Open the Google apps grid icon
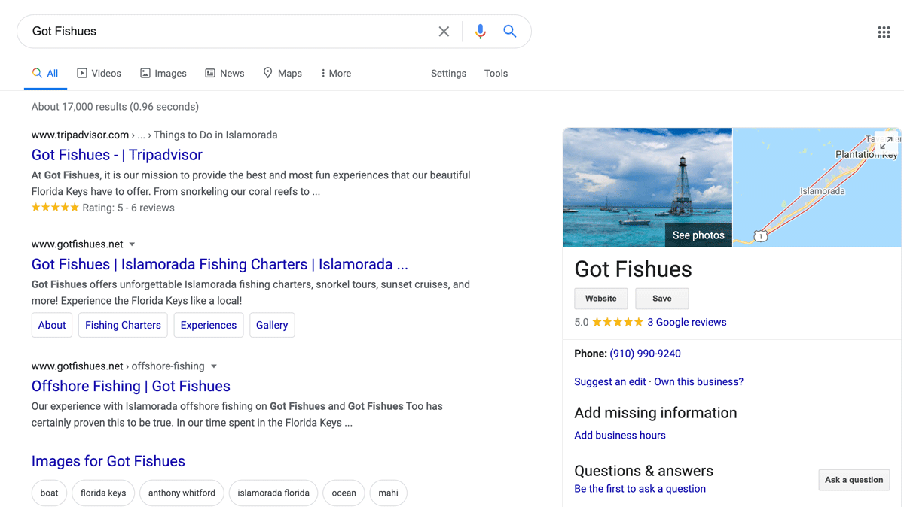Image resolution: width=904 pixels, height=507 pixels. [884, 32]
